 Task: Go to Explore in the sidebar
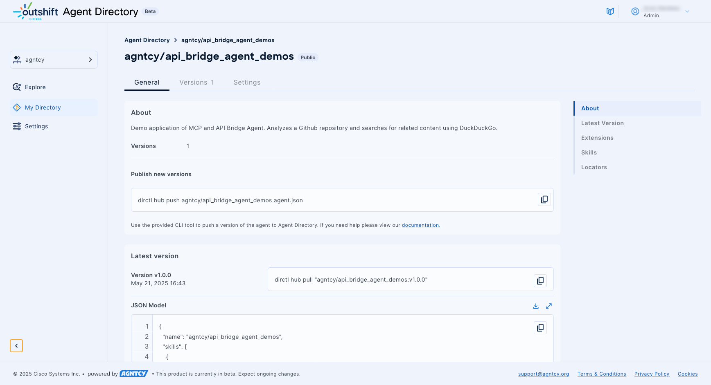tap(35, 87)
